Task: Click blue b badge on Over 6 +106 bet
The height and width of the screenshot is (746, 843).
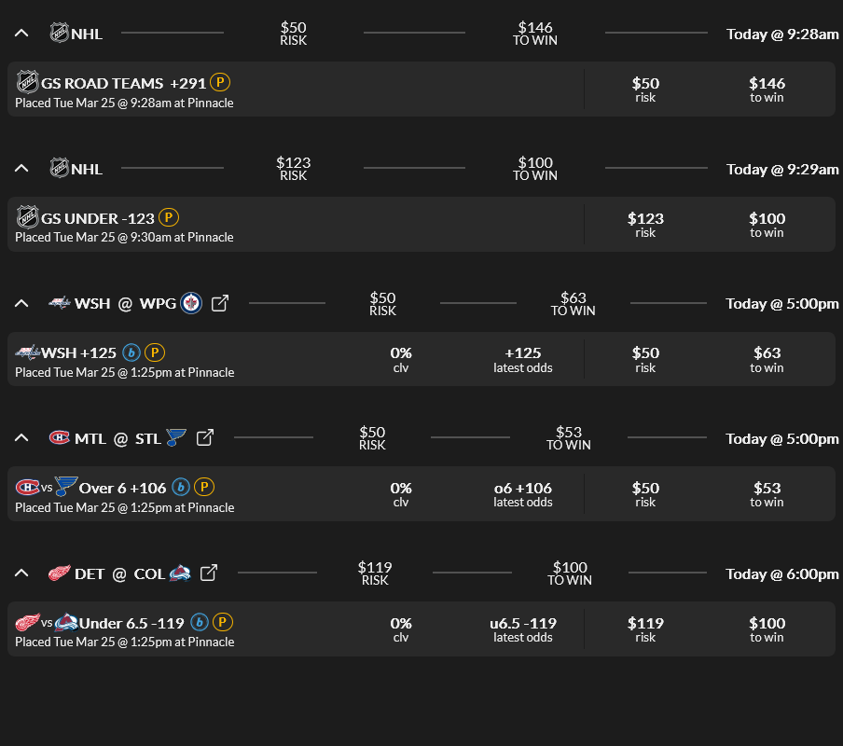Action: pyautogui.click(x=181, y=487)
